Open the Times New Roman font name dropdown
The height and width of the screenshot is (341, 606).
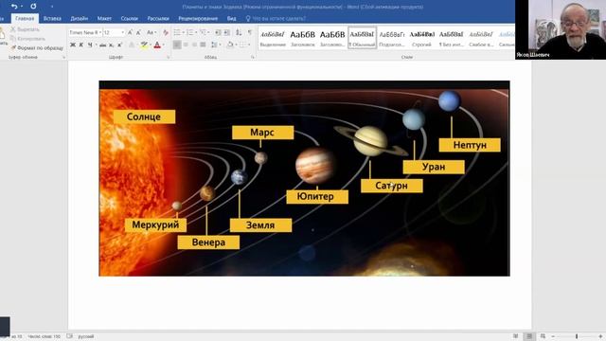(100, 32)
